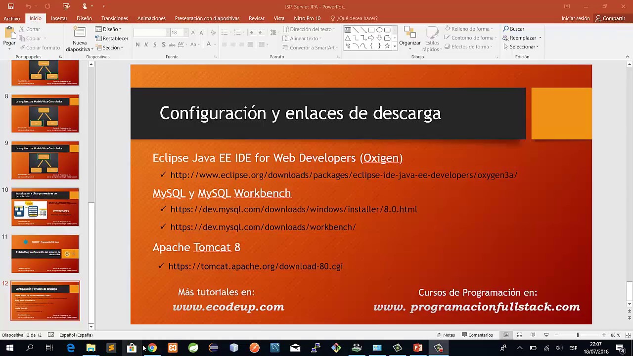The height and width of the screenshot is (356, 633).
Task: Open the Diseño layout dropdown
Action: coord(109,29)
